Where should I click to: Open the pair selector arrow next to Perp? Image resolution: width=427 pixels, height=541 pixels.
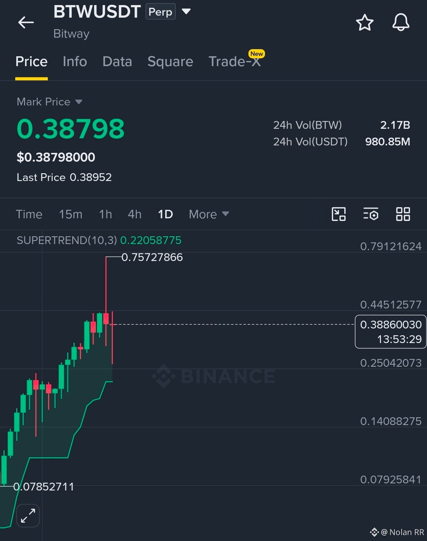click(x=186, y=12)
